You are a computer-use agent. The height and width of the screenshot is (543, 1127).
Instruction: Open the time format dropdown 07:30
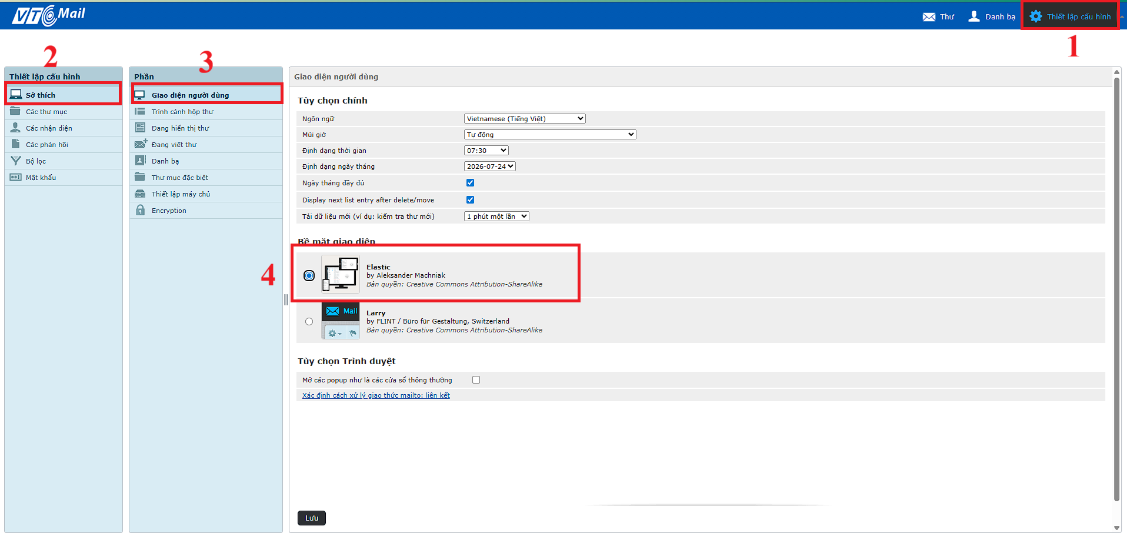click(486, 151)
